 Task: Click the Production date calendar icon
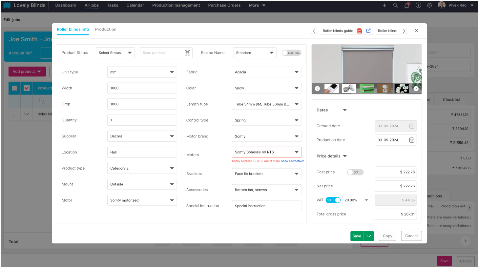point(412,140)
